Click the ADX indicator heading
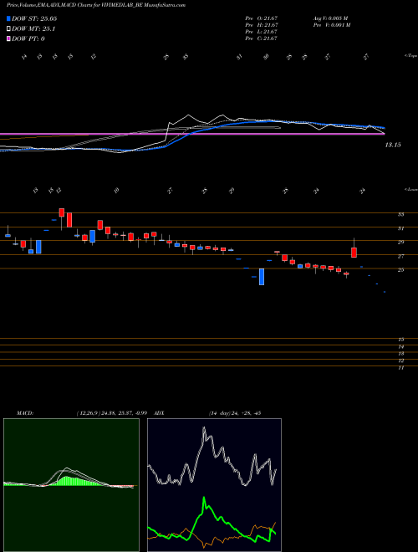 coord(159,413)
